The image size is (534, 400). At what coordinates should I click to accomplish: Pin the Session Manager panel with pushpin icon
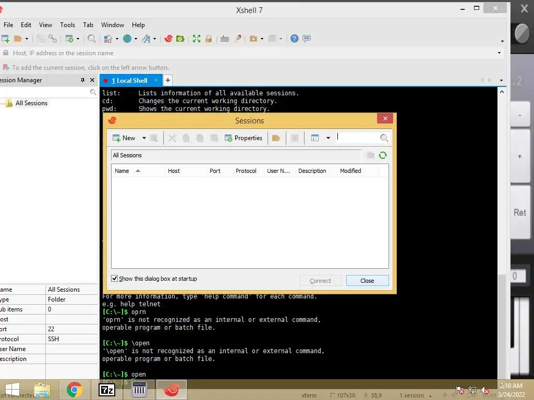coord(82,80)
